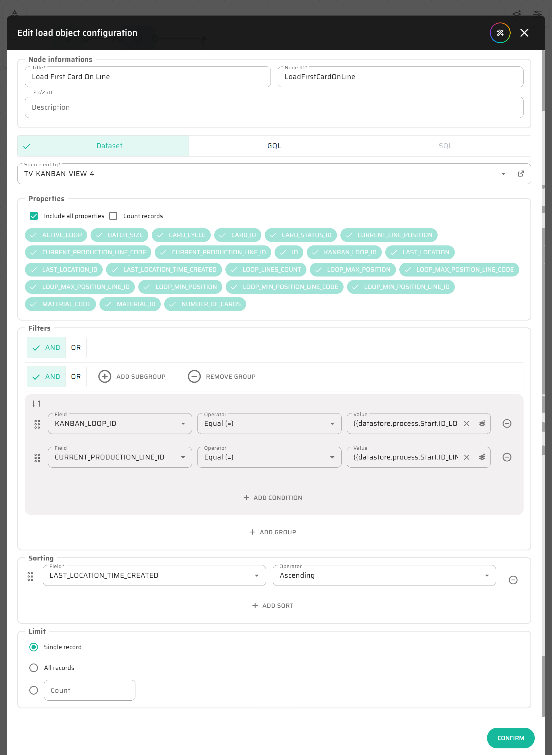Open source entity in external link icon
Viewport: 552px width, 755px height.
(521, 174)
